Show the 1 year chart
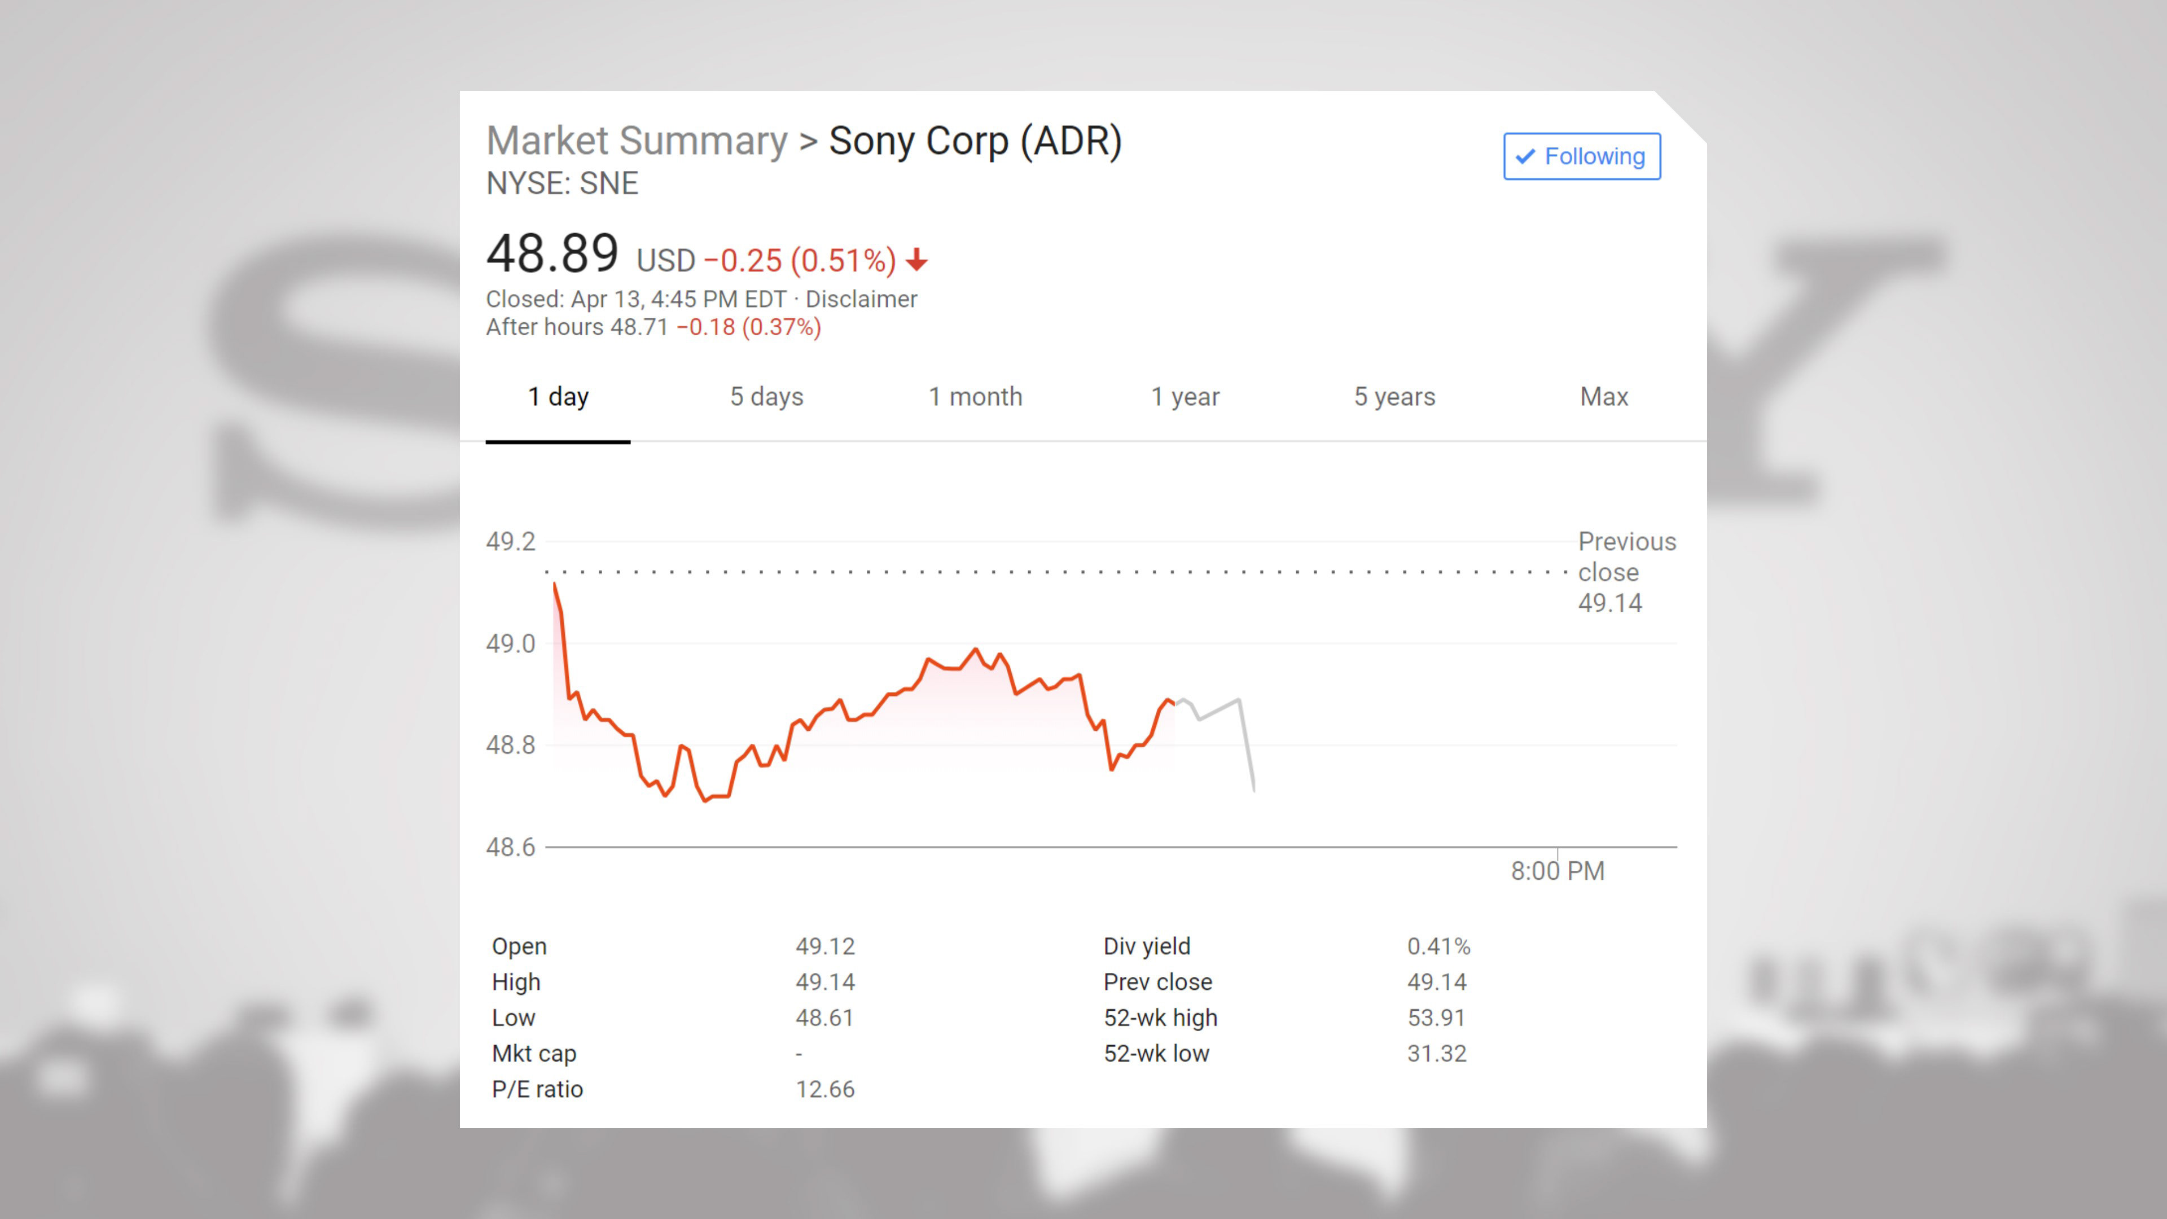Viewport: 2167px width, 1219px height. tap(1185, 397)
